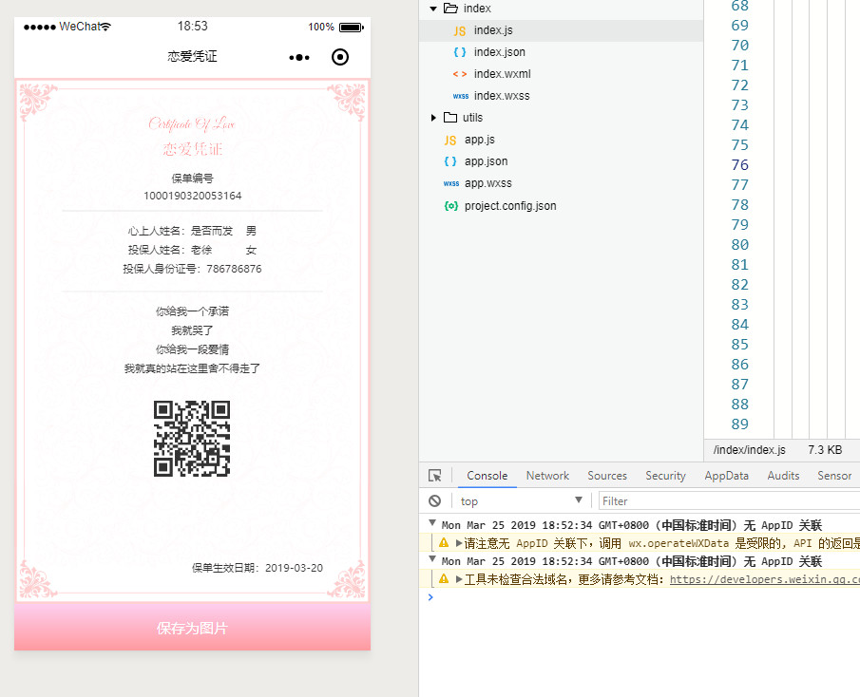Open the Sources tab
The image size is (860, 697).
coord(607,476)
